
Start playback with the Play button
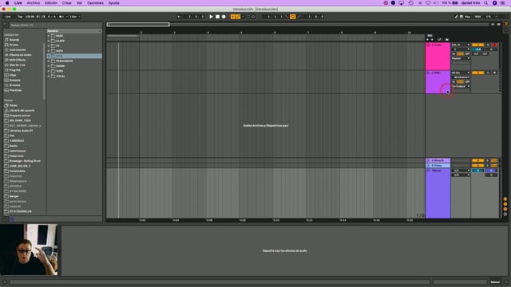[211, 17]
